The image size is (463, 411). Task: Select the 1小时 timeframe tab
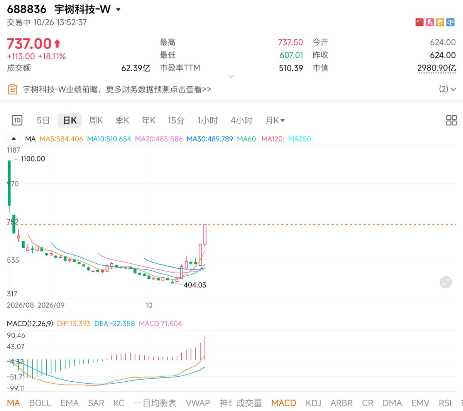click(x=208, y=121)
